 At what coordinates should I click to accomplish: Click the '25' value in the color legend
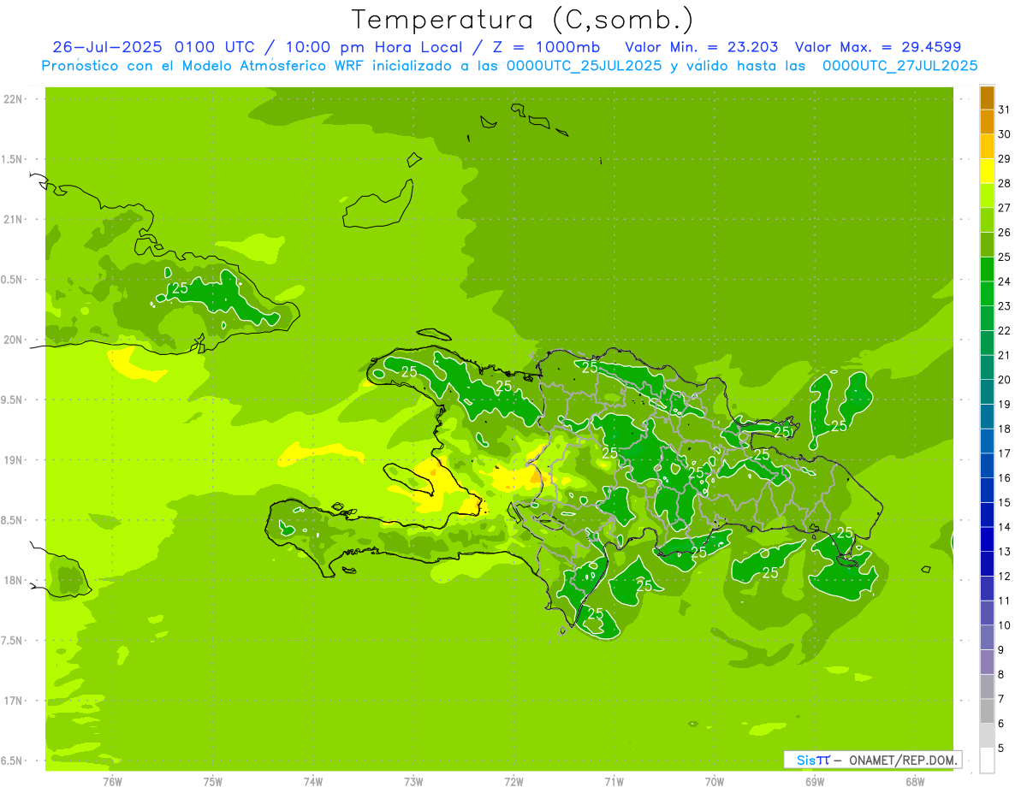(1004, 257)
